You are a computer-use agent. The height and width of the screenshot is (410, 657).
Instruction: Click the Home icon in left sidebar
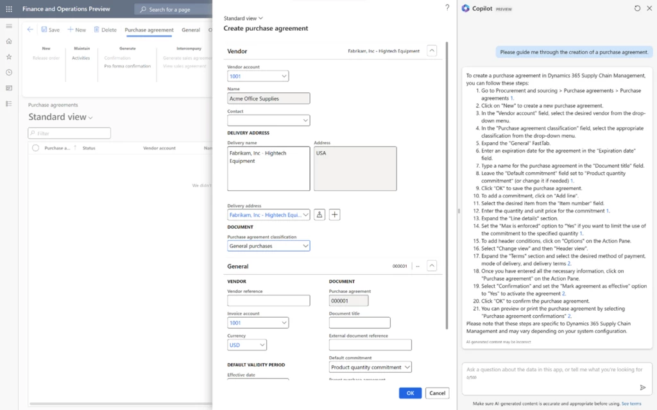(x=9, y=41)
